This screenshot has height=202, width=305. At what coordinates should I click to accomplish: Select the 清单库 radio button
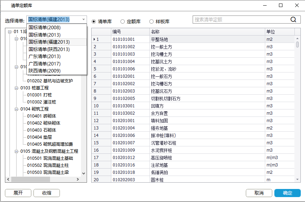[x=94, y=21]
